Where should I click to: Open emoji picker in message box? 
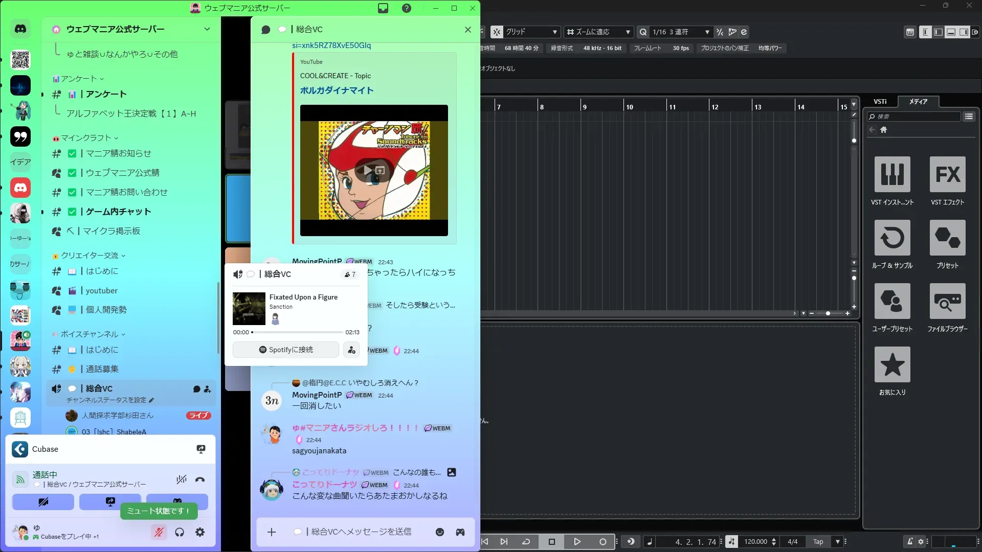point(440,532)
